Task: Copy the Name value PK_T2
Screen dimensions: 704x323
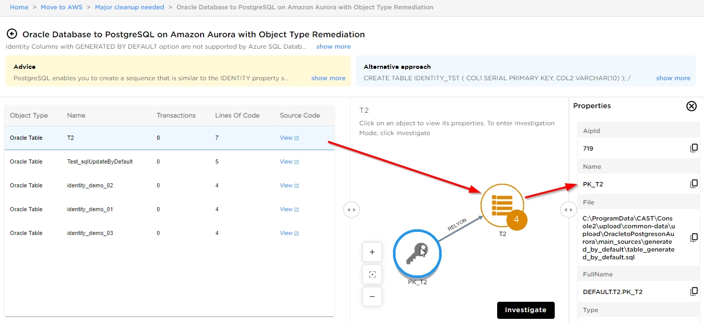Action: (694, 184)
